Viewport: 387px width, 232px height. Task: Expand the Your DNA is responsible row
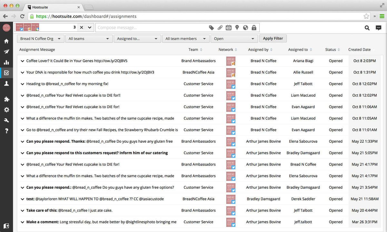(x=22, y=72)
